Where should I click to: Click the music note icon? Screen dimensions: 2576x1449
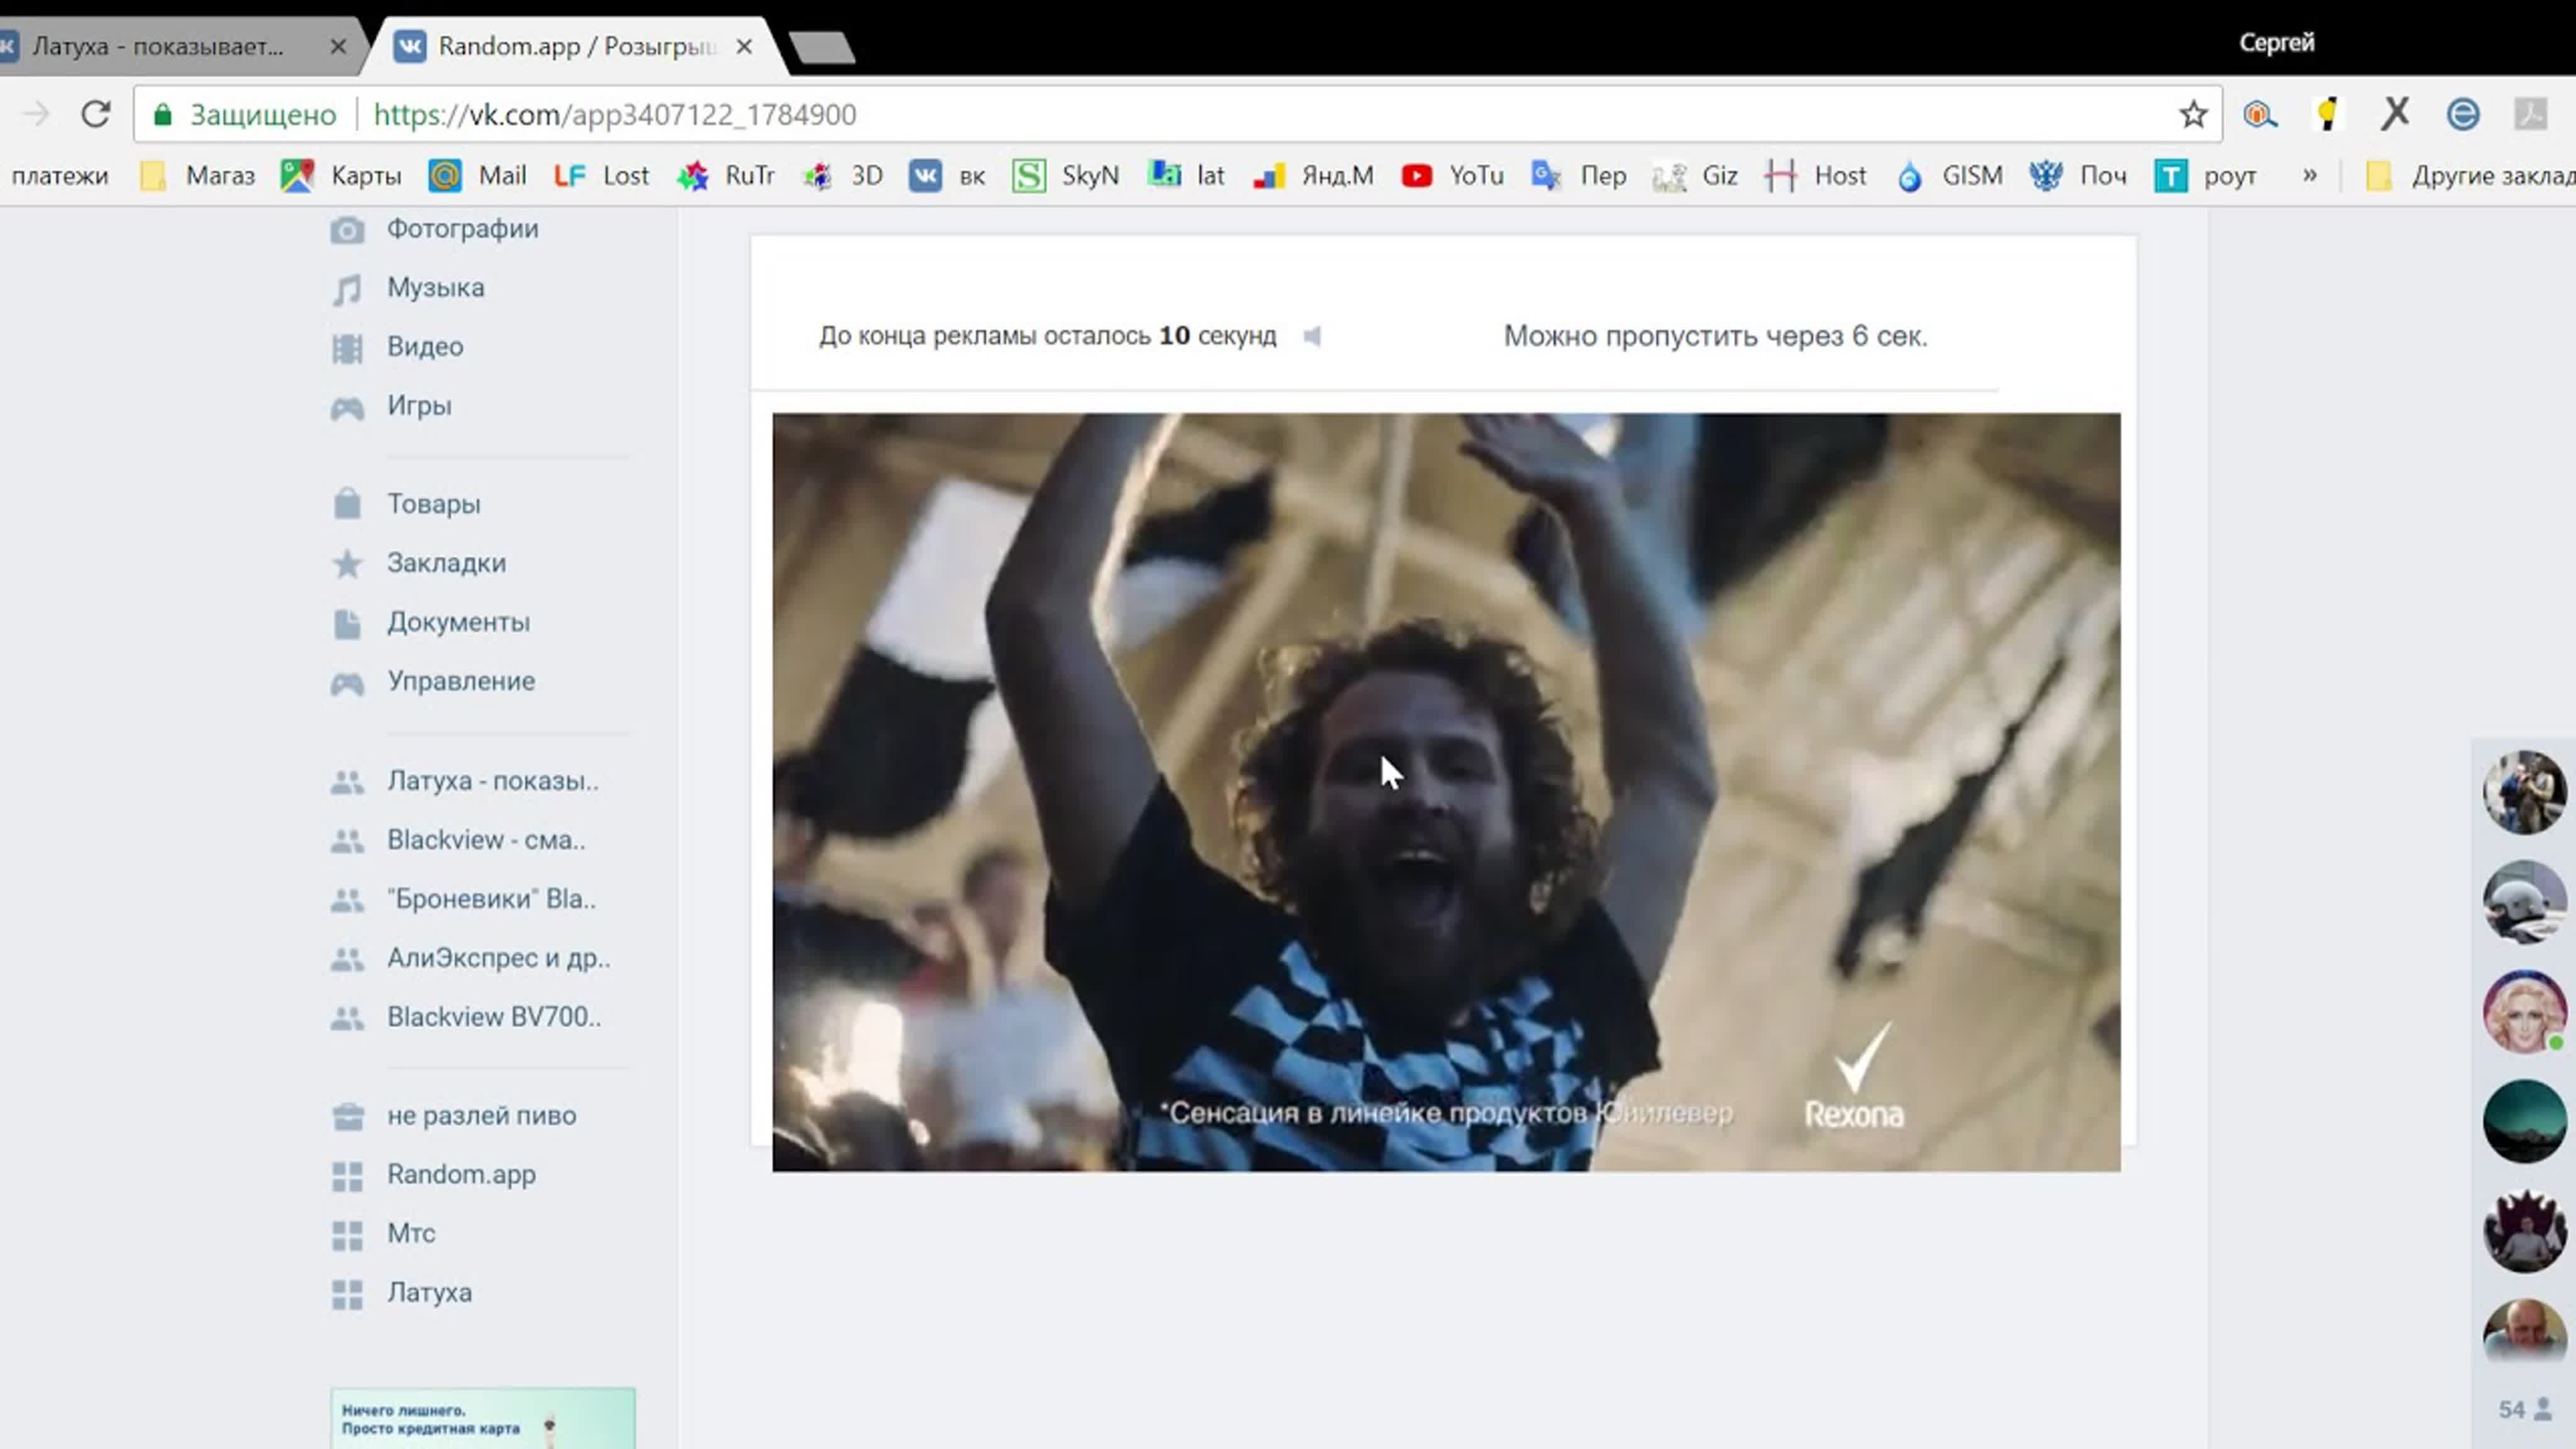point(347,289)
